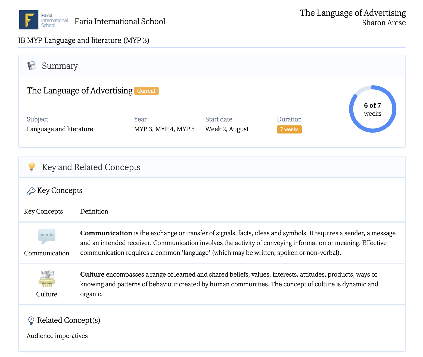The width and height of the screenshot is (423, 357).
Task: Click the Definition column header
Action: coord(94,211)
